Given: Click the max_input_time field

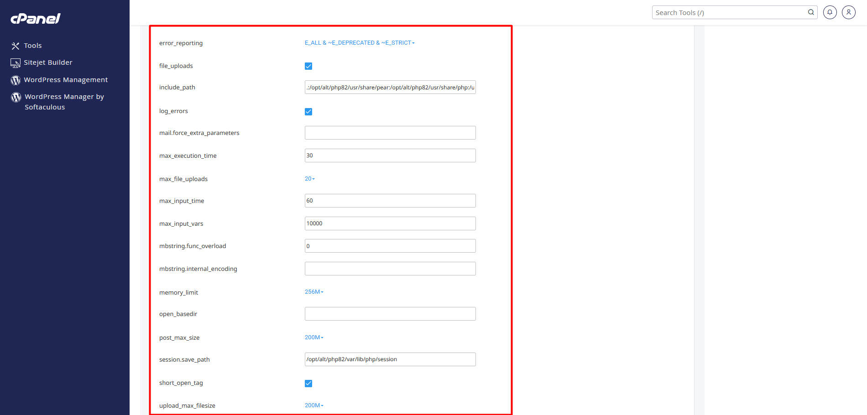Looking at the screenshot, I should click(x=390, y=201).
